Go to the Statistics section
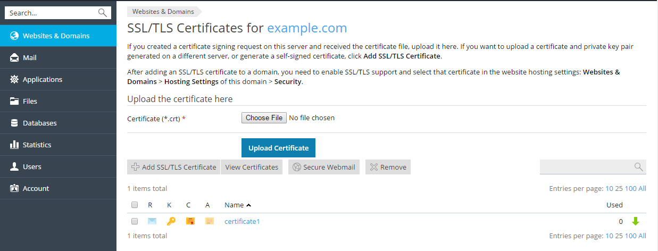 pyautogui.click(x=37, y=145)
